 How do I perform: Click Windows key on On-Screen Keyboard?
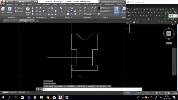[134, 22]
